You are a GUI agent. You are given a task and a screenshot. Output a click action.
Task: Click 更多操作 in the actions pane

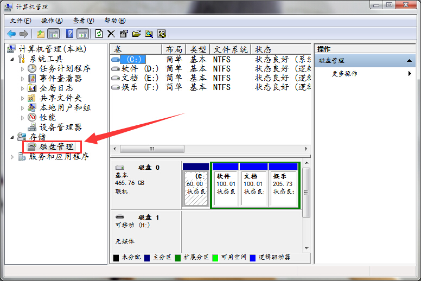[345, 74]
